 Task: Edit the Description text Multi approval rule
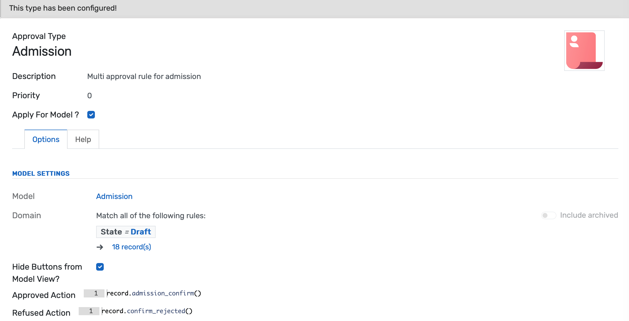(144, 76)
